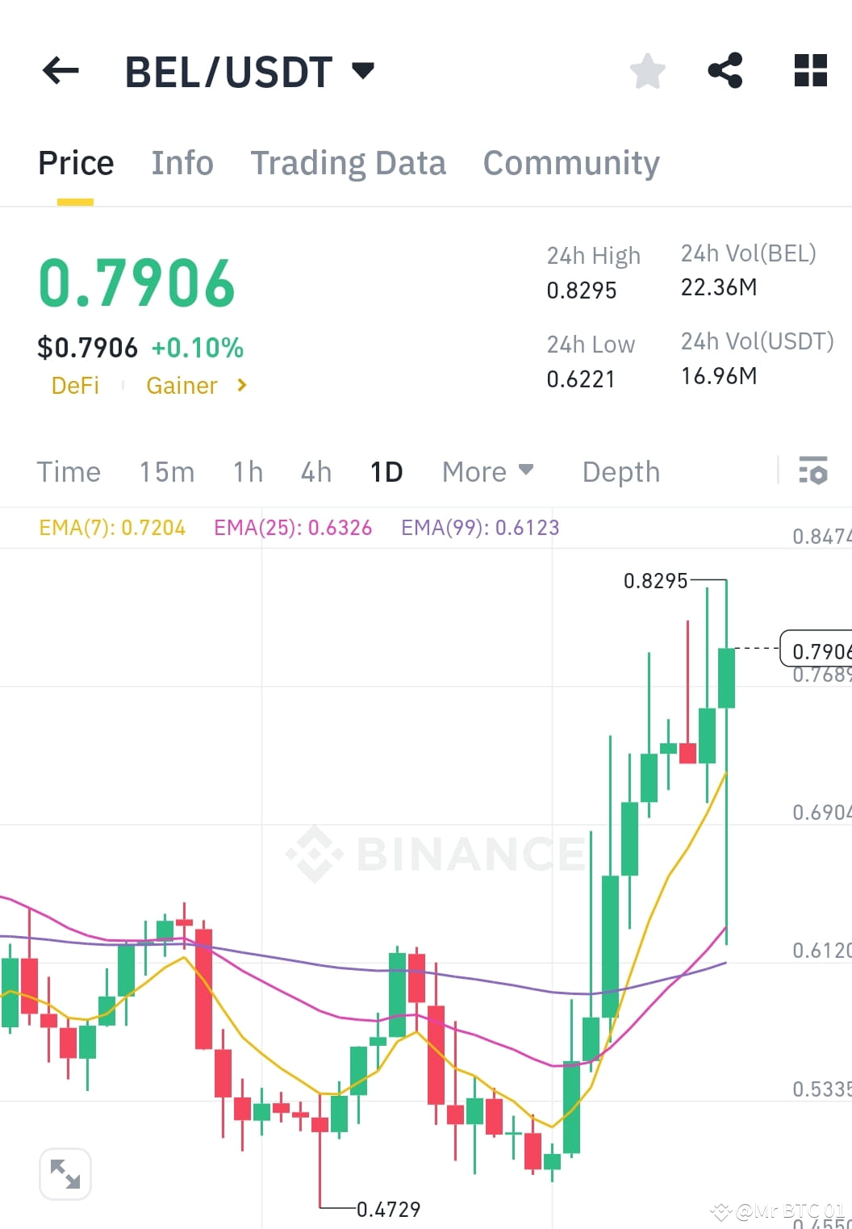Switch to the Trading Data tab
Image resolution: width=852 pixels, height=1229 pixels.
(x=349, y=162)
